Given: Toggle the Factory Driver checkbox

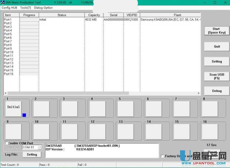Looking at the screenshot, I should click(x=163, y=156).
